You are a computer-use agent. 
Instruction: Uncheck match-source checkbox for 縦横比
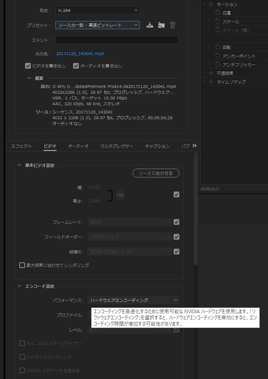(x=176, y=252)
